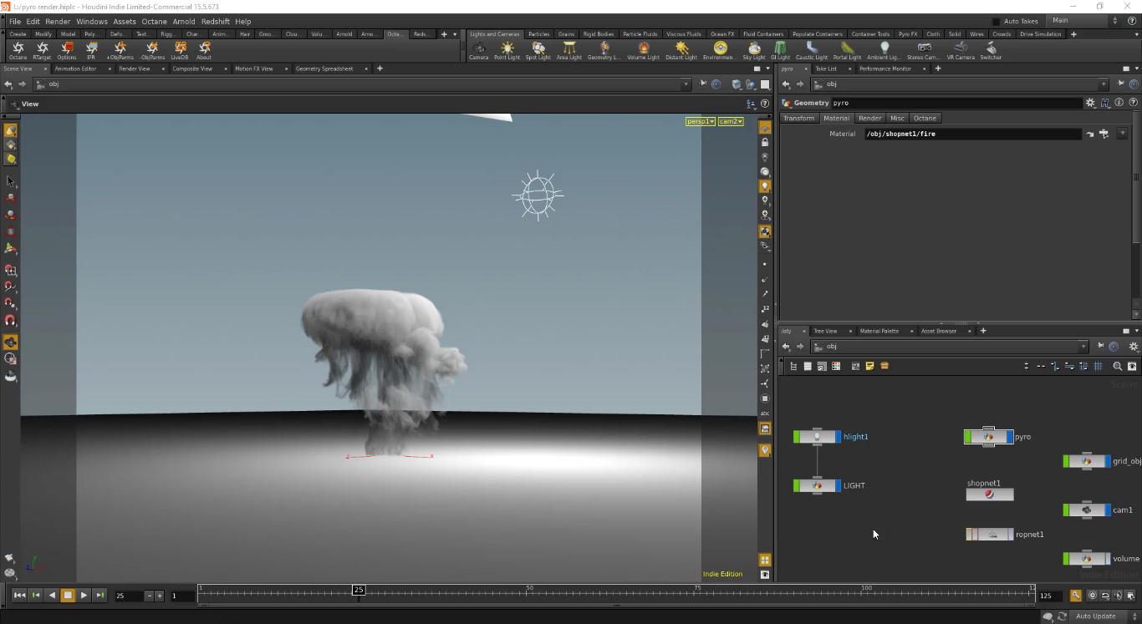
Task: Switch to the Render parameter tab
Action: pyautogui.click(x=869, y=118)
